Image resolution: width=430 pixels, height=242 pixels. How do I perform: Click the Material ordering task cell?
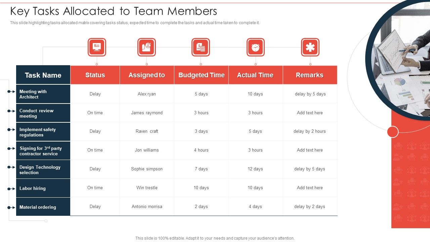coord(43,207)
